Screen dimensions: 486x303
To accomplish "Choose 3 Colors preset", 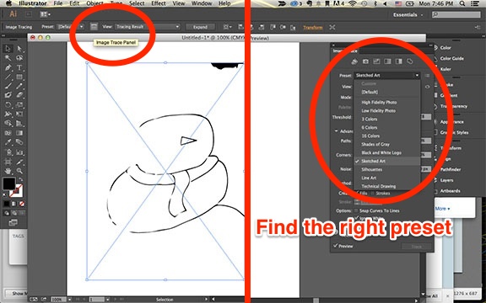I will pos(370,119).
